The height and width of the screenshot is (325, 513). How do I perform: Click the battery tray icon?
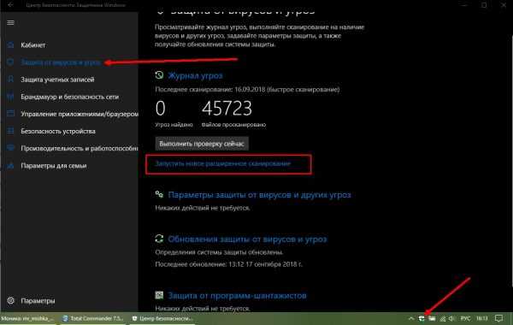click(x=432, y=318)
